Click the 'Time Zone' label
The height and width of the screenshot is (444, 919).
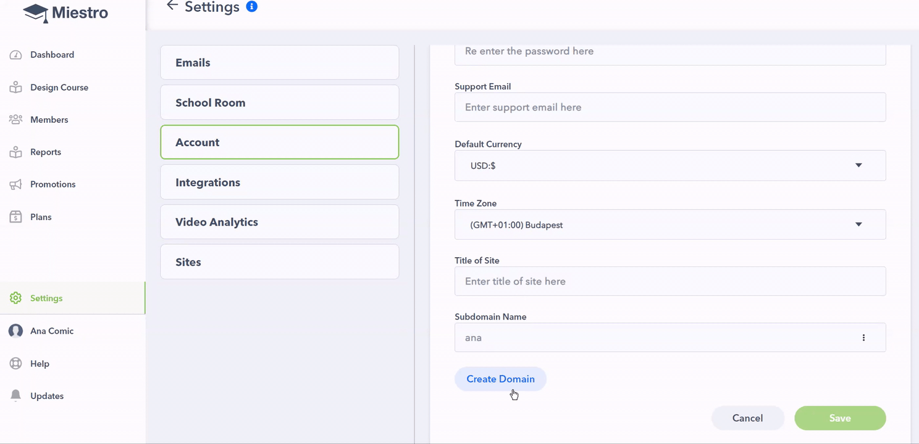(476, 203)
